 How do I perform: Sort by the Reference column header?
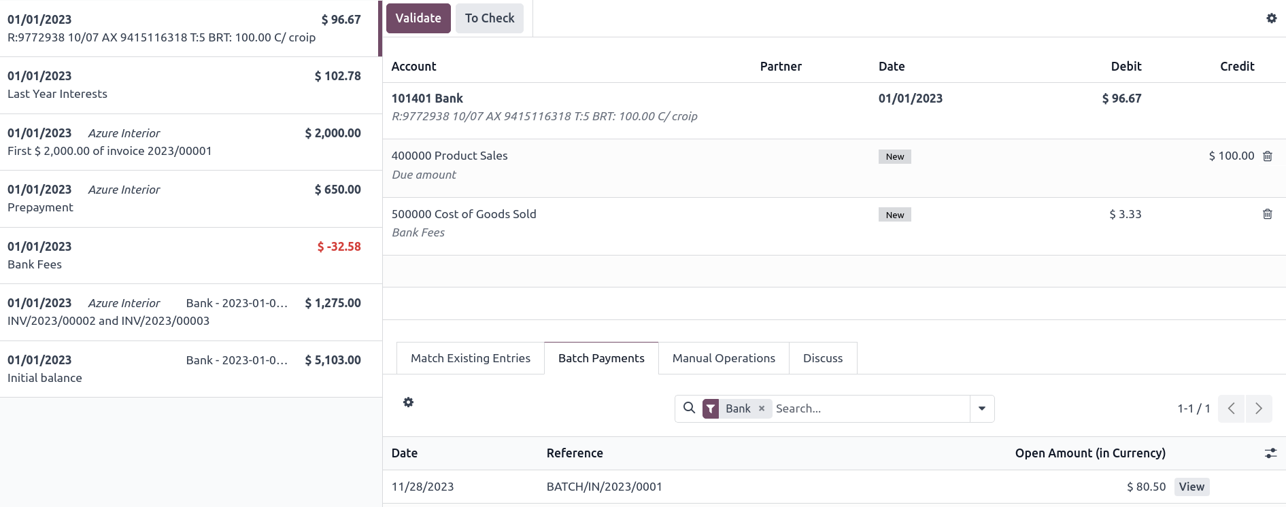575,453
